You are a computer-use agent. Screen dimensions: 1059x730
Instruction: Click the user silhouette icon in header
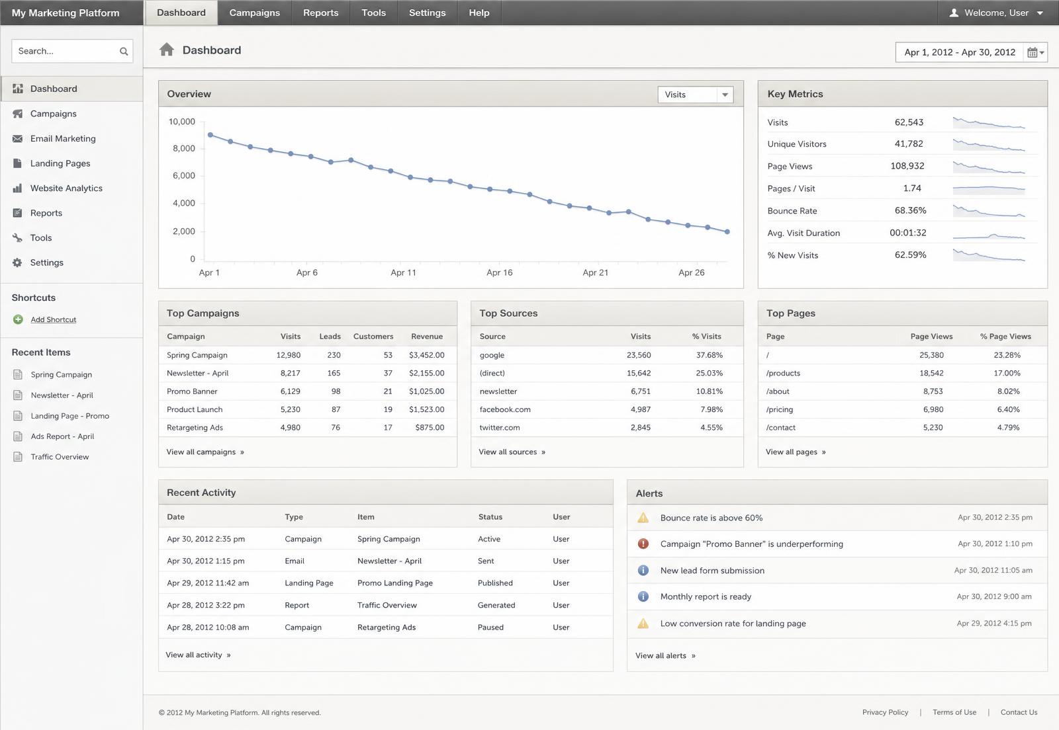954,13
